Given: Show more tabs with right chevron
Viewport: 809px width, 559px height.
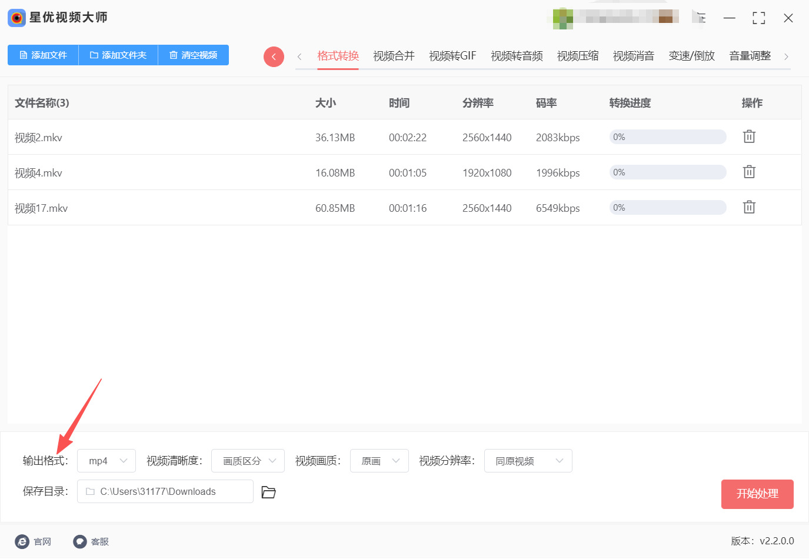Looking at the screenshot, I should click(x=786, y=56).
